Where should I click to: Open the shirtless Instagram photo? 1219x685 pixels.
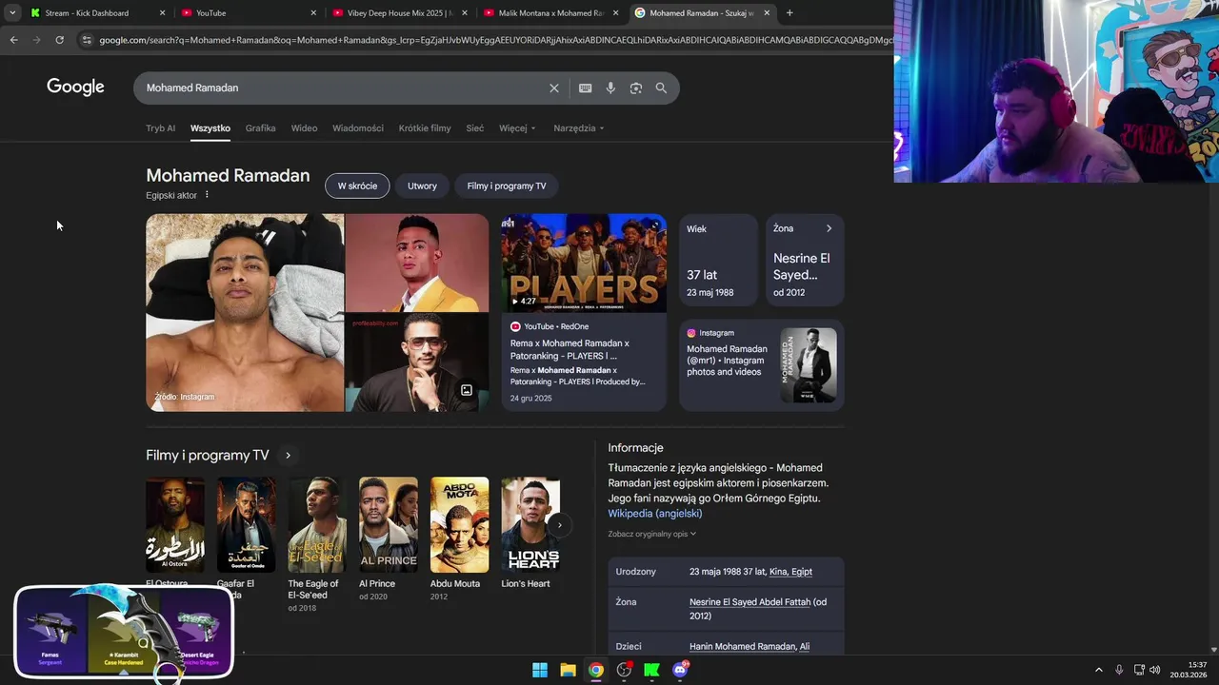(245, 312)
